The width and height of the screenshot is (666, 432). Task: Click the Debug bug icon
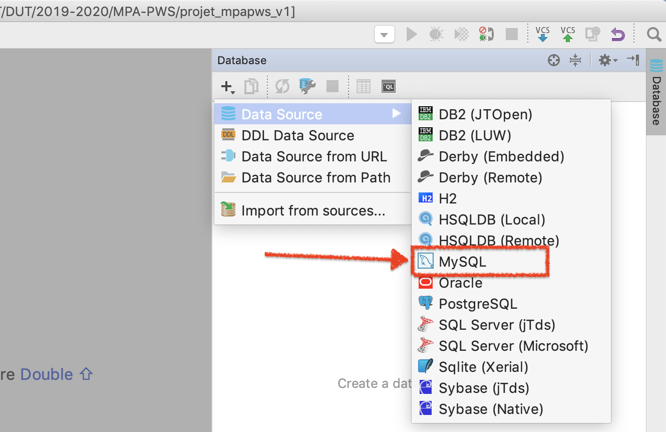pyautogui.click(x=436, y=34)
